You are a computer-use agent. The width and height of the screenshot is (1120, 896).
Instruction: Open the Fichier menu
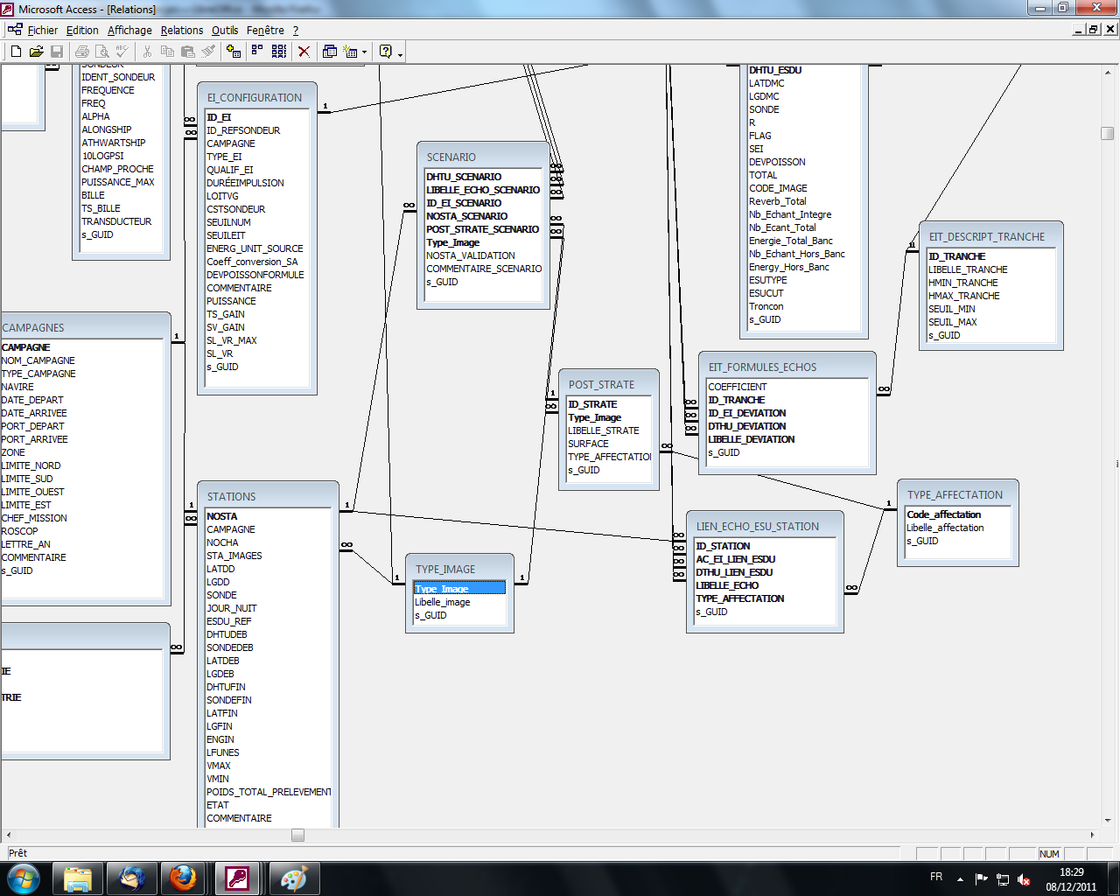point(43,30)
